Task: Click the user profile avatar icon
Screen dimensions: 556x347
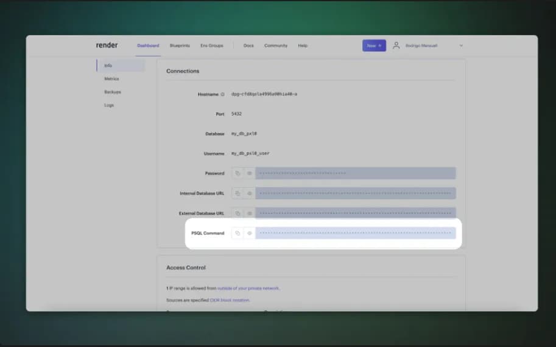Action: 396,46
